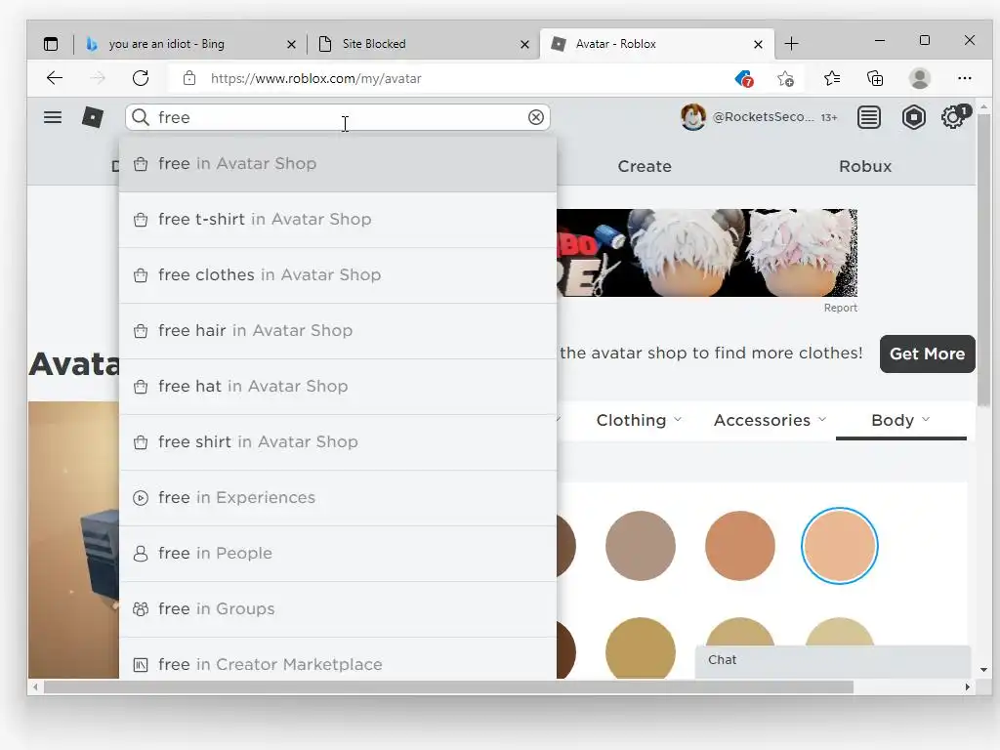Viewport: 1000px width, 750px height.
Task: Select 'free in Avatar Shop' suggestion
Action: (x=338, y=164)
